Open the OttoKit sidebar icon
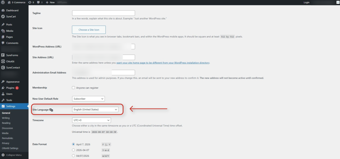This screenshot has height=159, width=340. click(3, 61)
